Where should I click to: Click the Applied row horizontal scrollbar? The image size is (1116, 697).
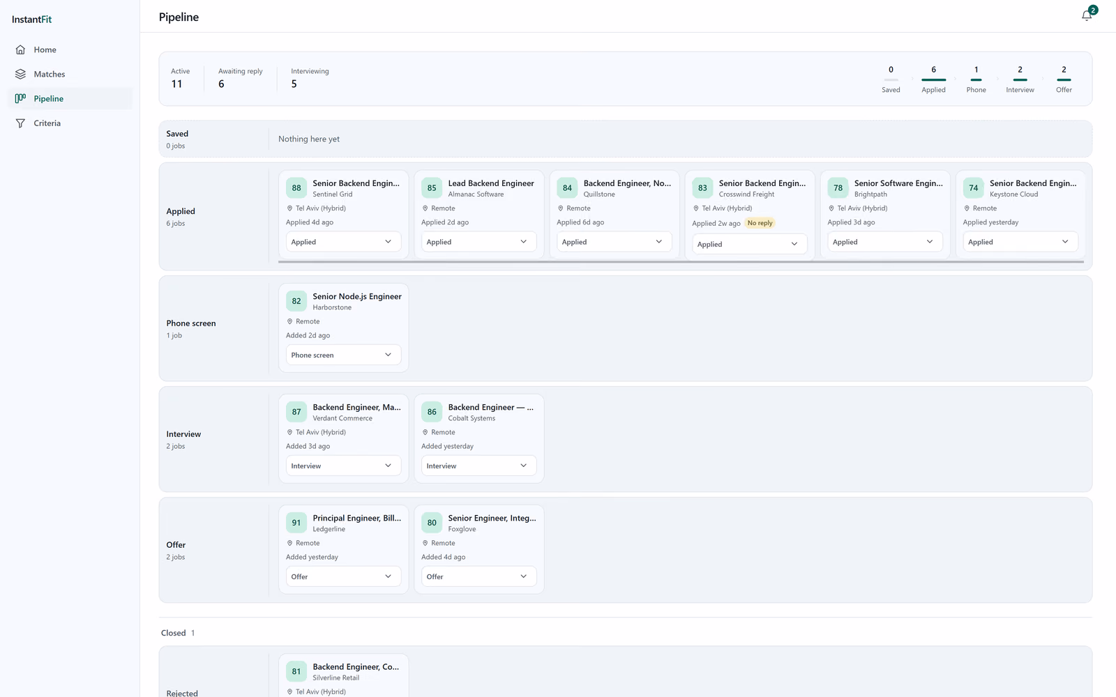pyautogui.click(x=681, y=261)
